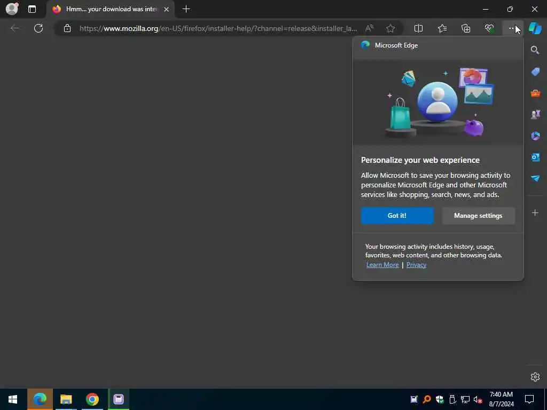The height and width of the screenshot is (410, 547).
Task: Open sidebar Search icon
Action: click(x=535, y=50)
